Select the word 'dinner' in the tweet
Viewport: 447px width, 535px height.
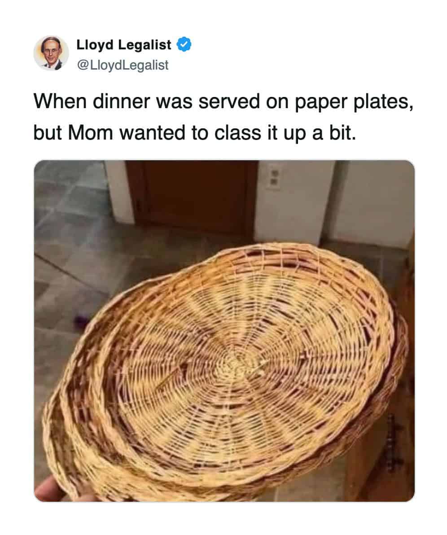[x=122, y=102]
